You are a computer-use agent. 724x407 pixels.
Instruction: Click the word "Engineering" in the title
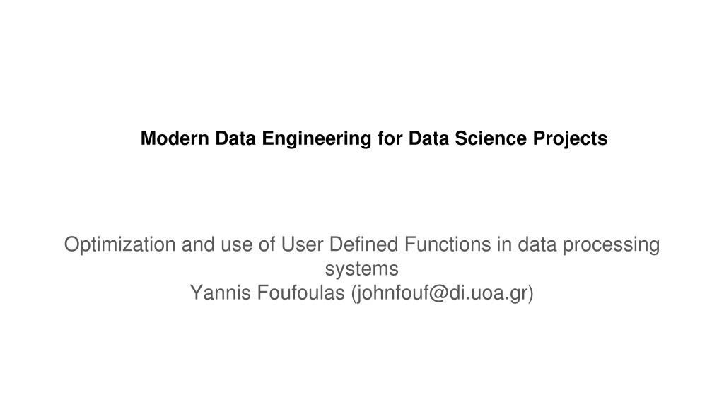[316, 138]
